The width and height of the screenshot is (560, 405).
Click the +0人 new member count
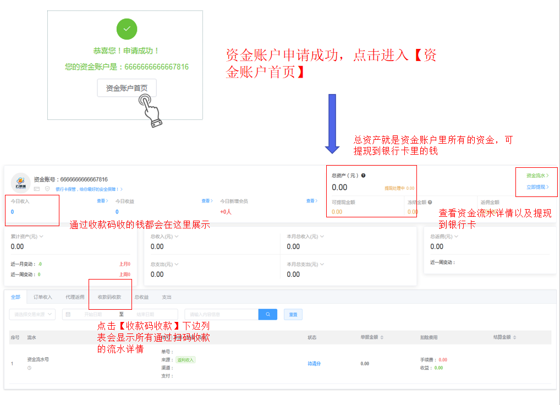point(226,212)
